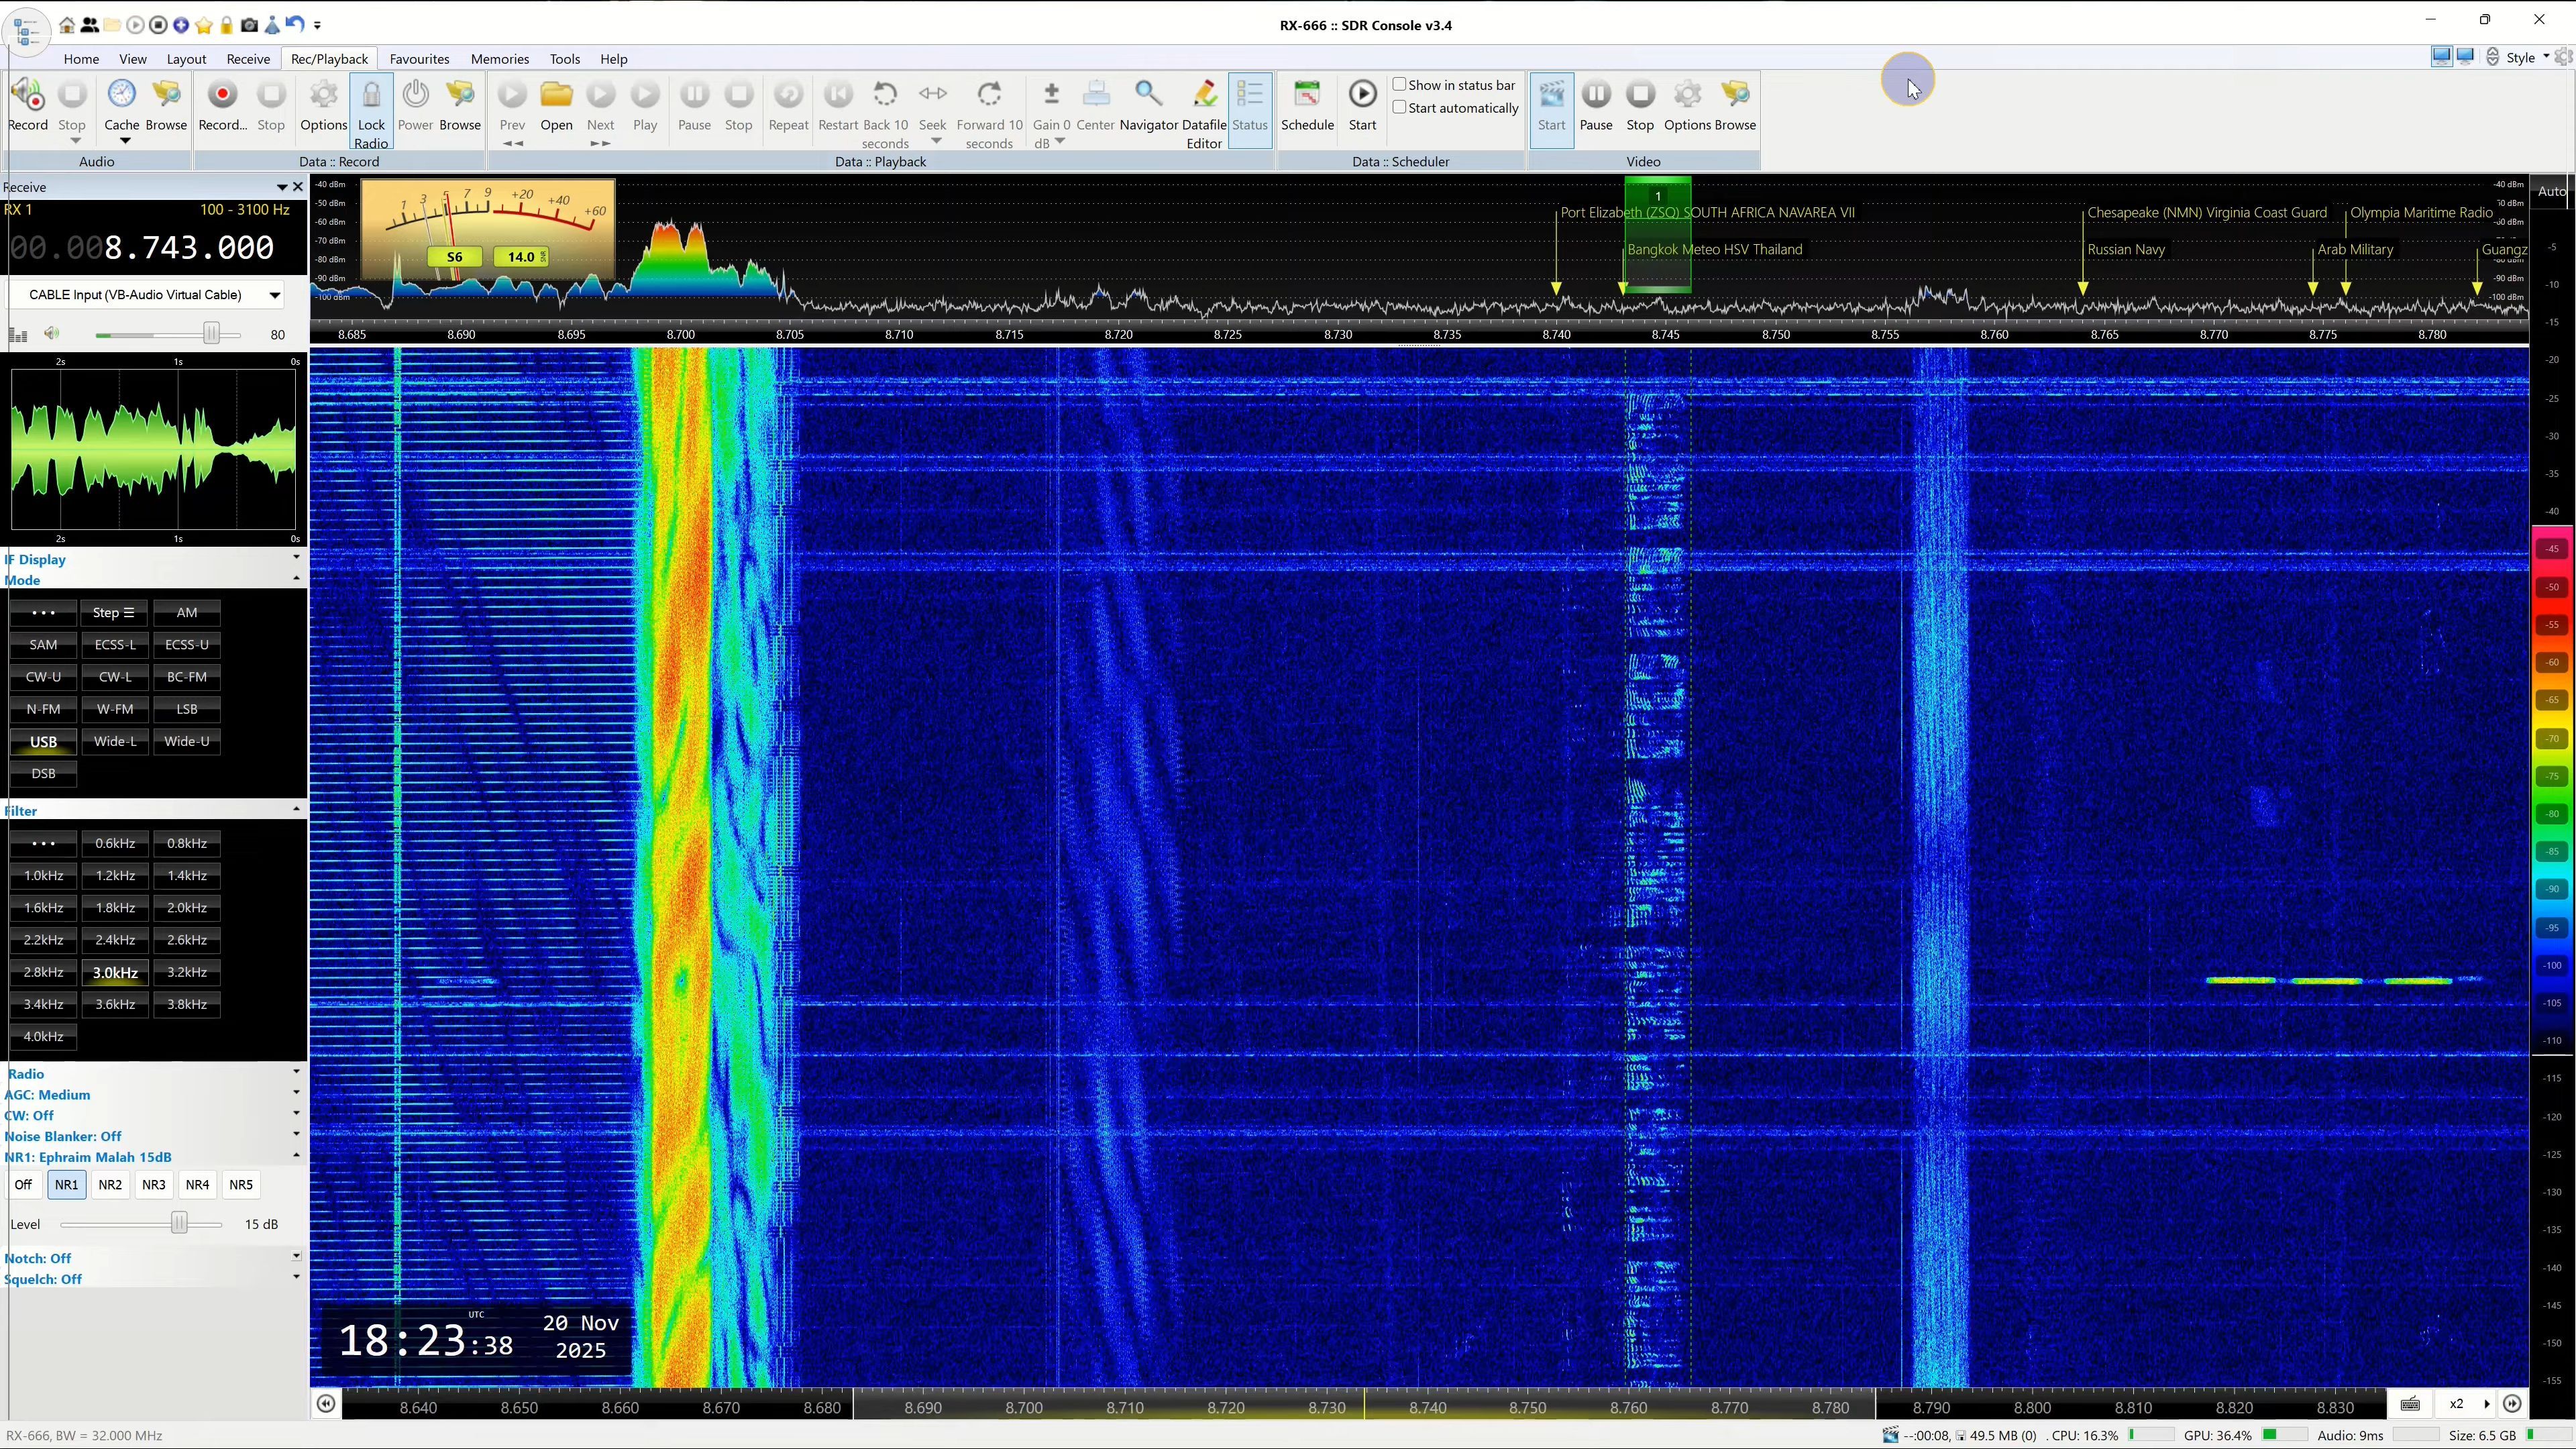Open the CABLE Input audio device dropdown

click(x=274, y=295)
